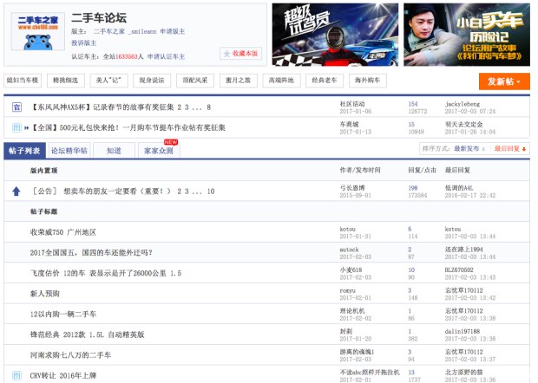The image size is (538, 383).
Task: Switch to the 家家众测 tab
Action: 159,151
